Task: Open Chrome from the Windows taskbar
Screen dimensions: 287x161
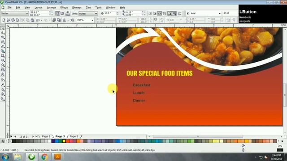Action: pyautogui.click(x=44, y=157)
